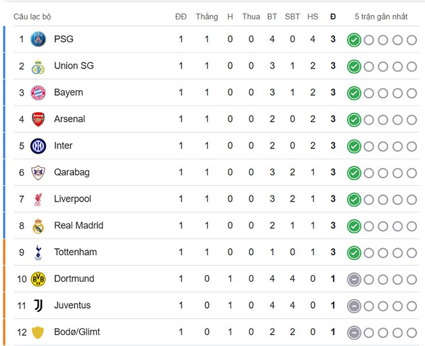Click the Inter club logo
The image size is (425, 346).
pos(38,146)
